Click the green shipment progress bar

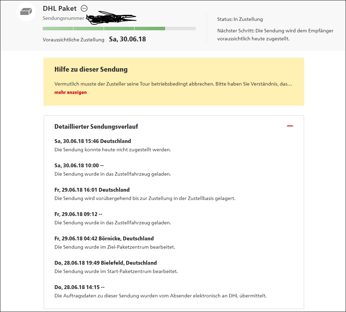click(119, 29)
